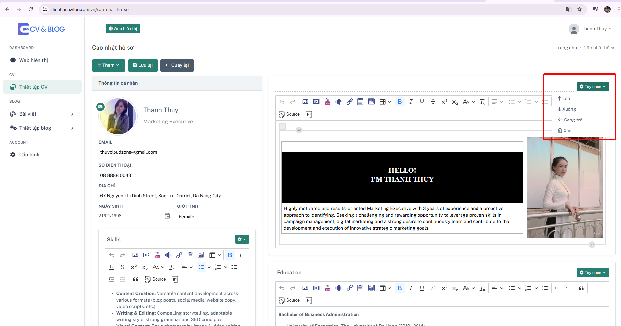Select Xóa from the options menu
The image size is (621, 326).
tap(565, 131)
